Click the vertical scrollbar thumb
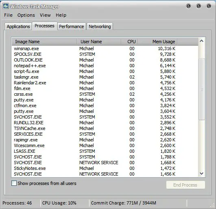The width and height of the screenshot is (216, 209). [x=202, y=89]
